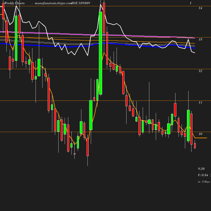Image resolution: width=211 pixels, height=211 pixels.
Task: Click the 'in 3 Days' label
Action: 204,182
